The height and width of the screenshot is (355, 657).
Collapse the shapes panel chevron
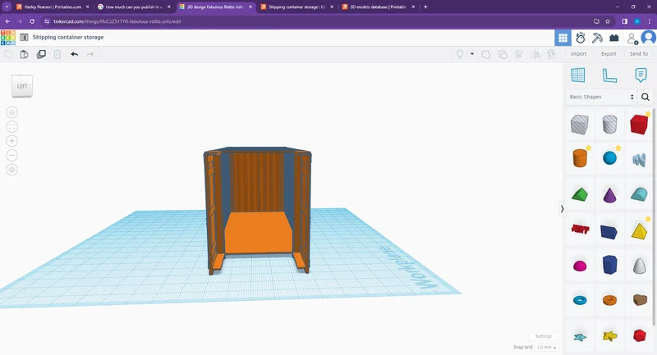point(562,208)
